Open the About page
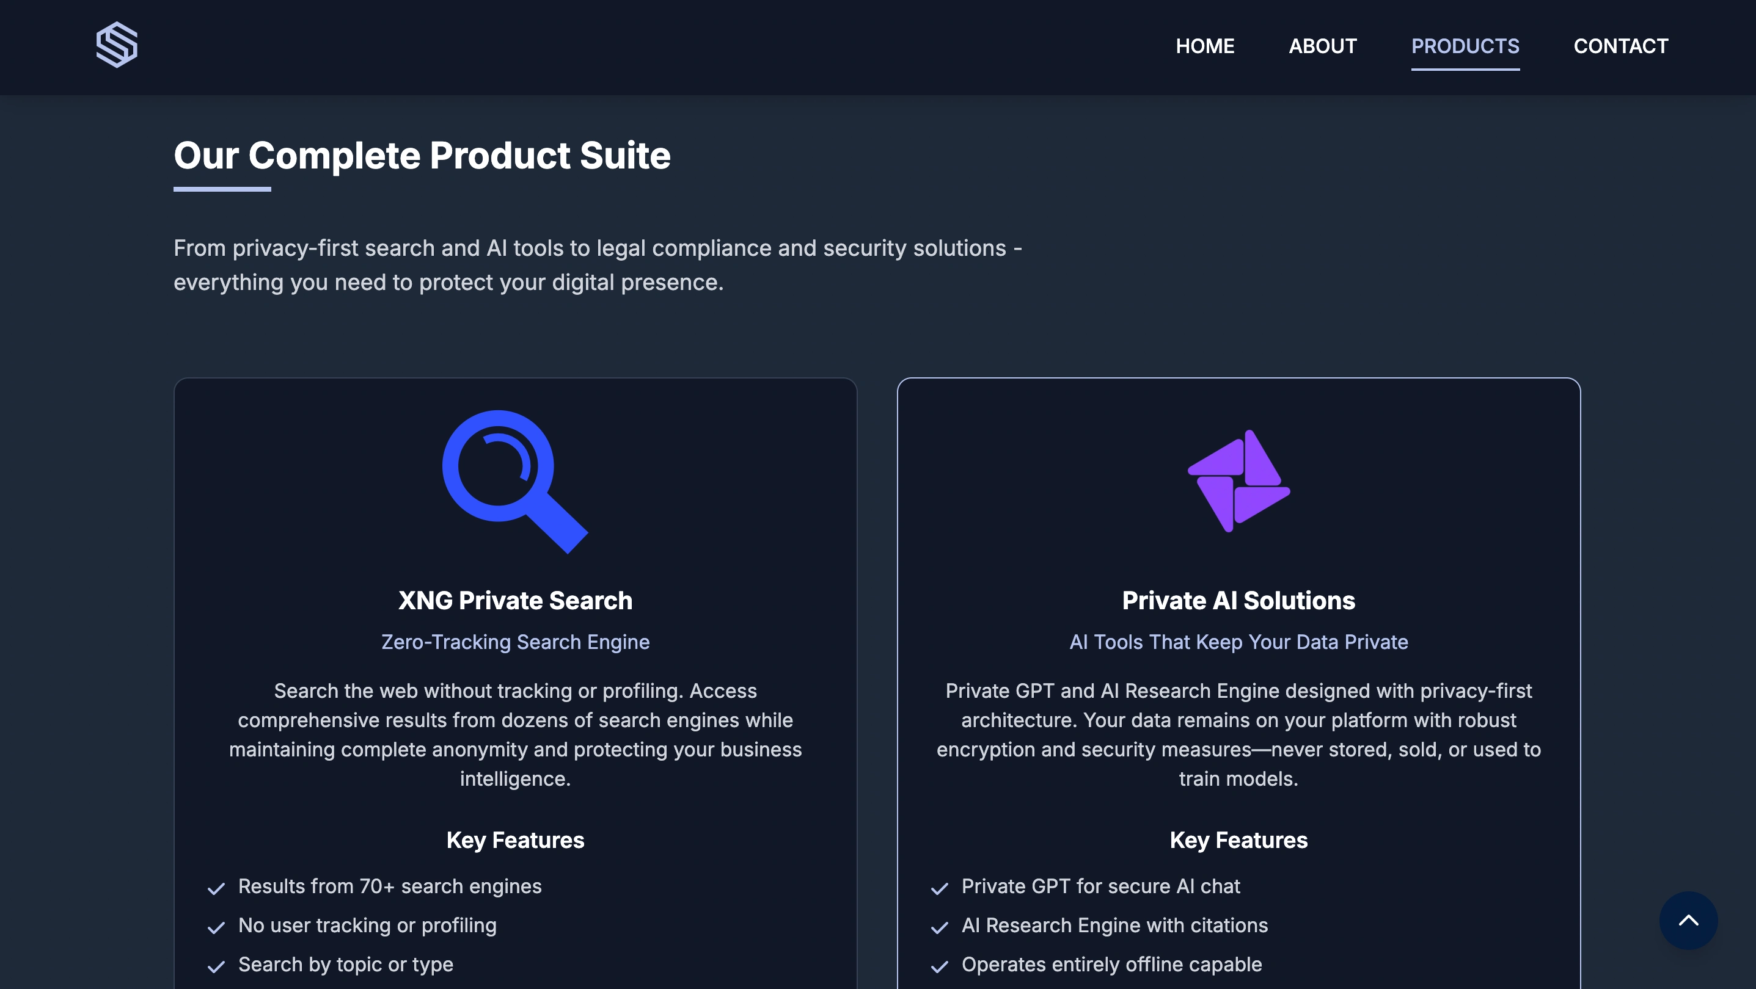The image size is (1756, 989). [x=1322, y=46]
